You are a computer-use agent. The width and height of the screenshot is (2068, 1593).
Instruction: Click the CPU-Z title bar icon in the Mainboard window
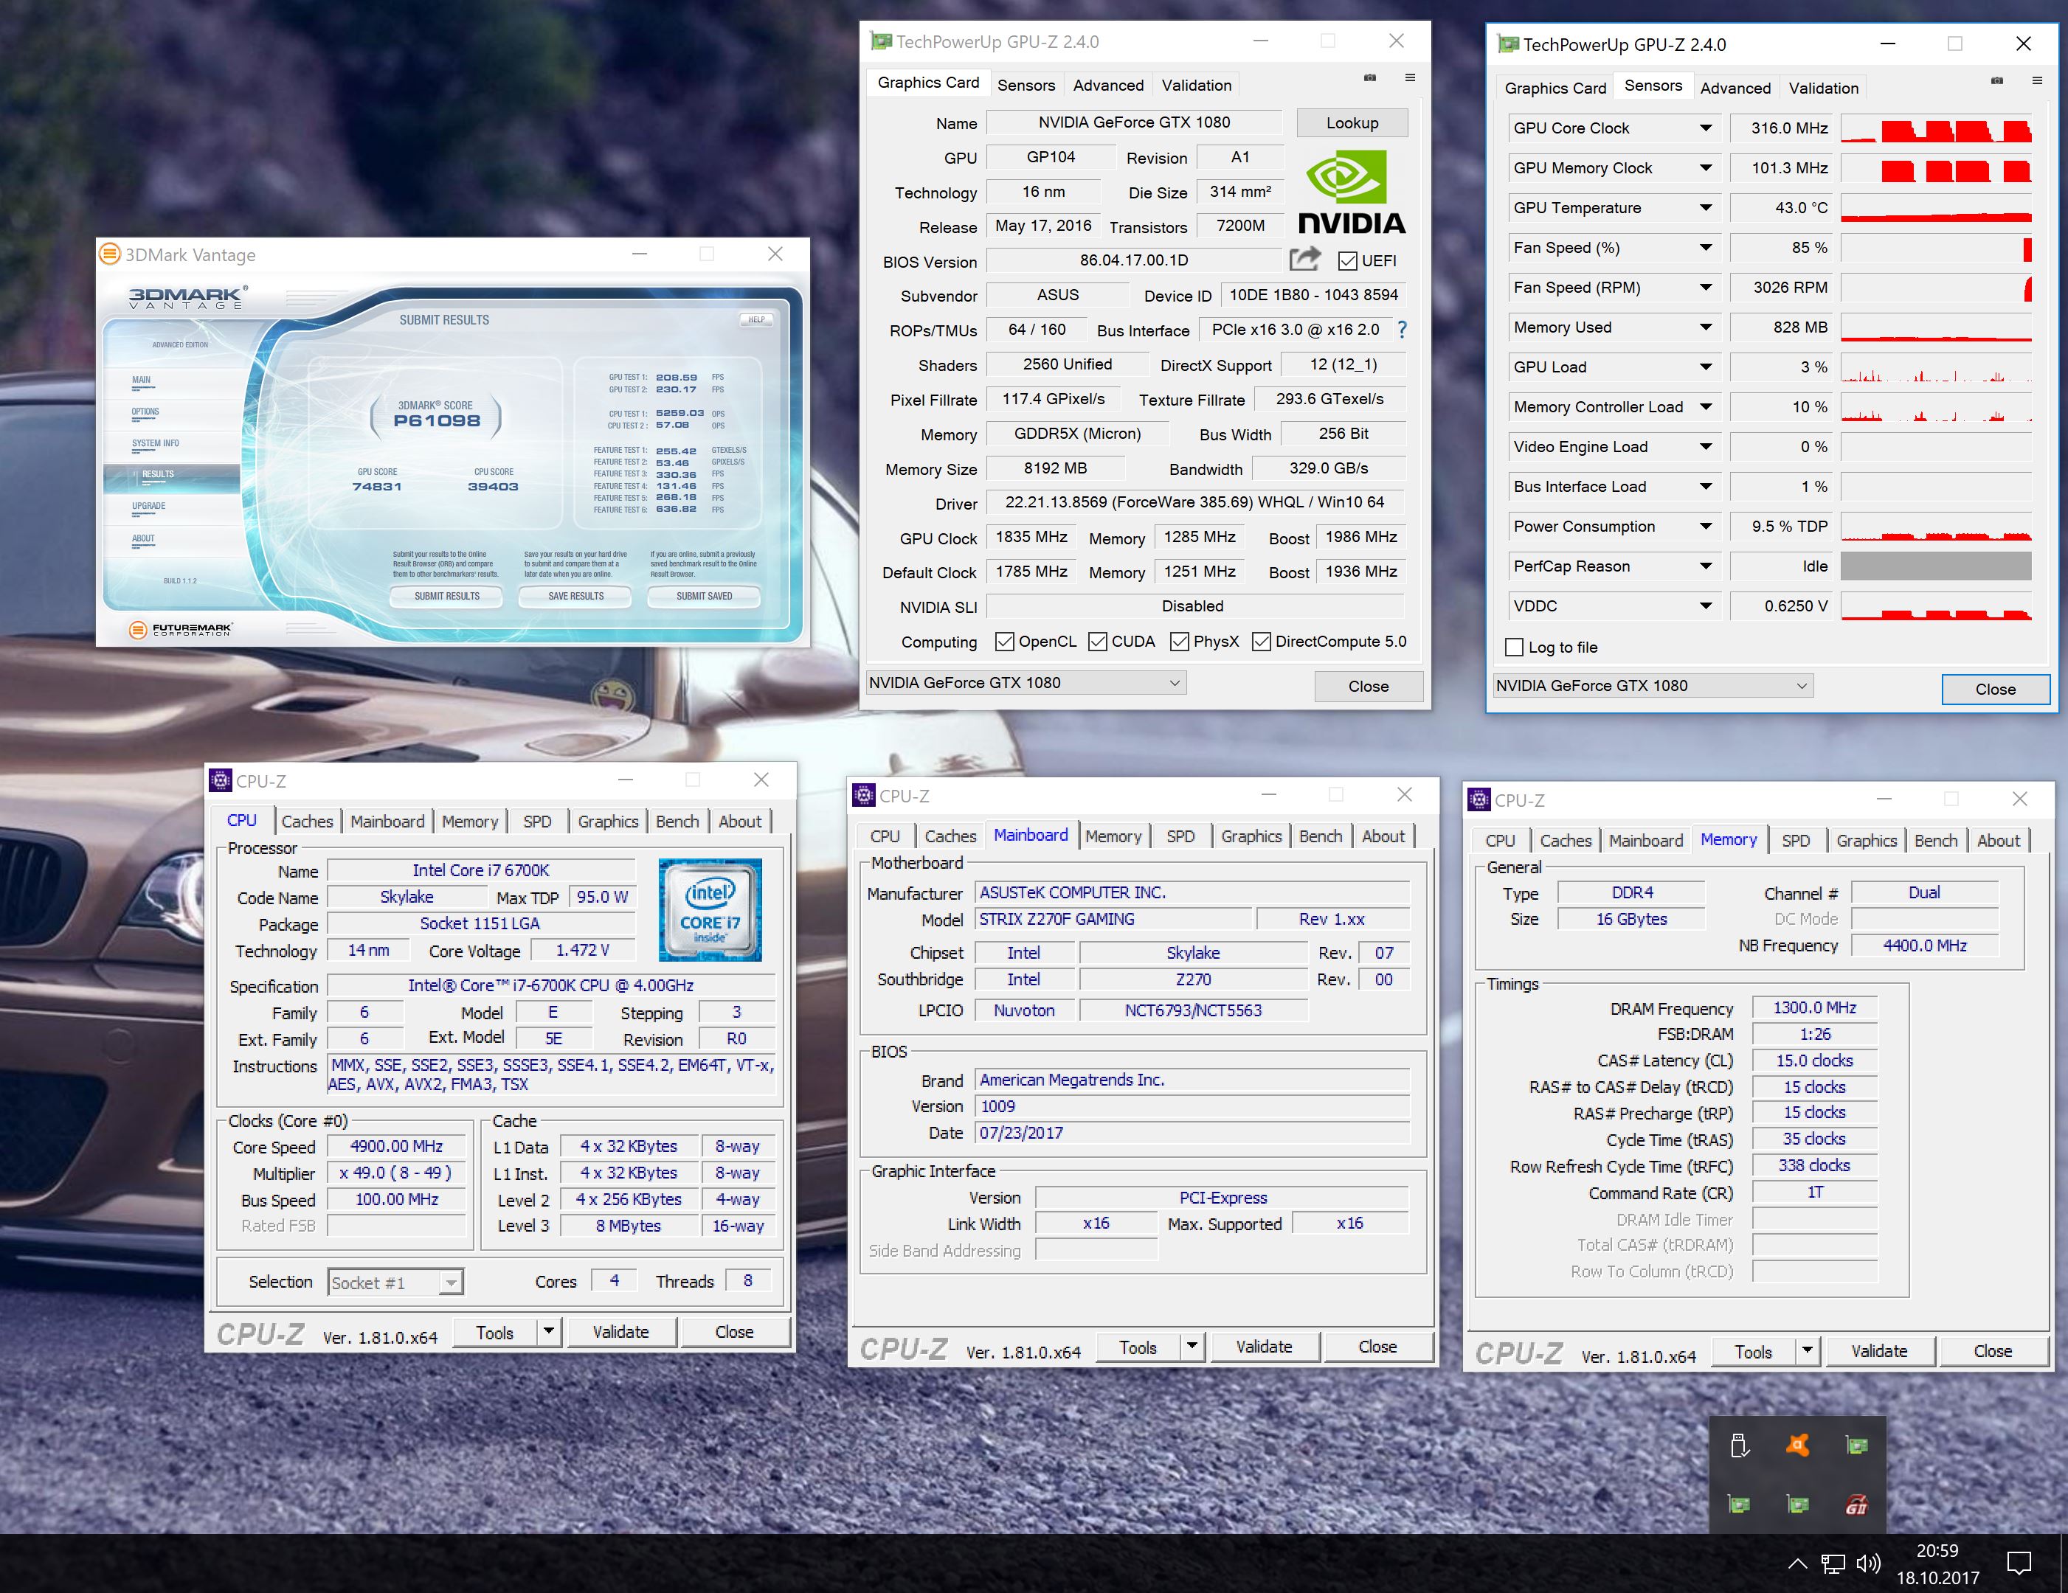(863, 795)
